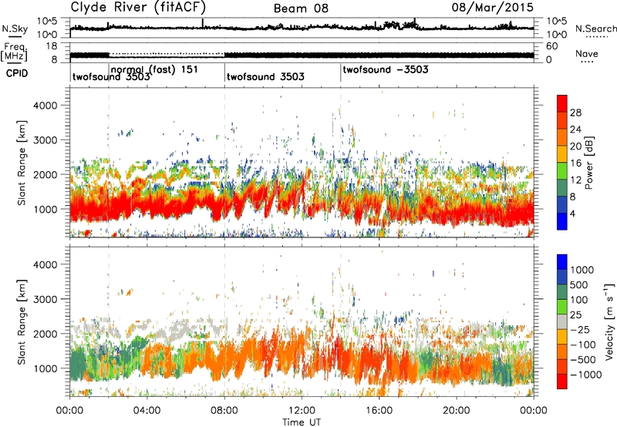Screen dimensions: 617x427
Task: Click the grey segment of velocity colorbar
Action: pyautogui.click(x=562, y=321)
